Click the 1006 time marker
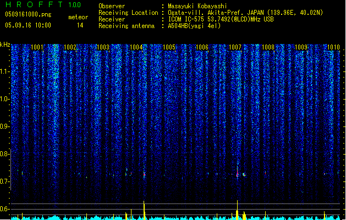346x220 pixels. click(x=202, y=47)
